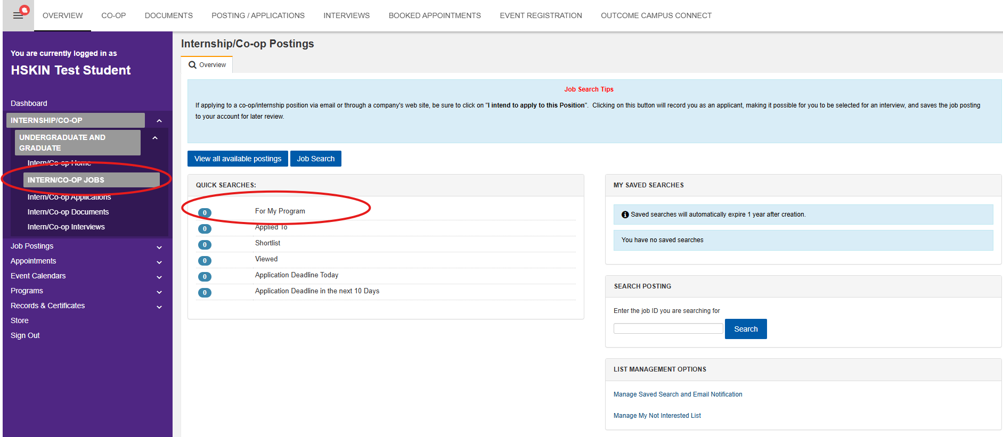Click the job ID search input field

(x=668, y=328)
